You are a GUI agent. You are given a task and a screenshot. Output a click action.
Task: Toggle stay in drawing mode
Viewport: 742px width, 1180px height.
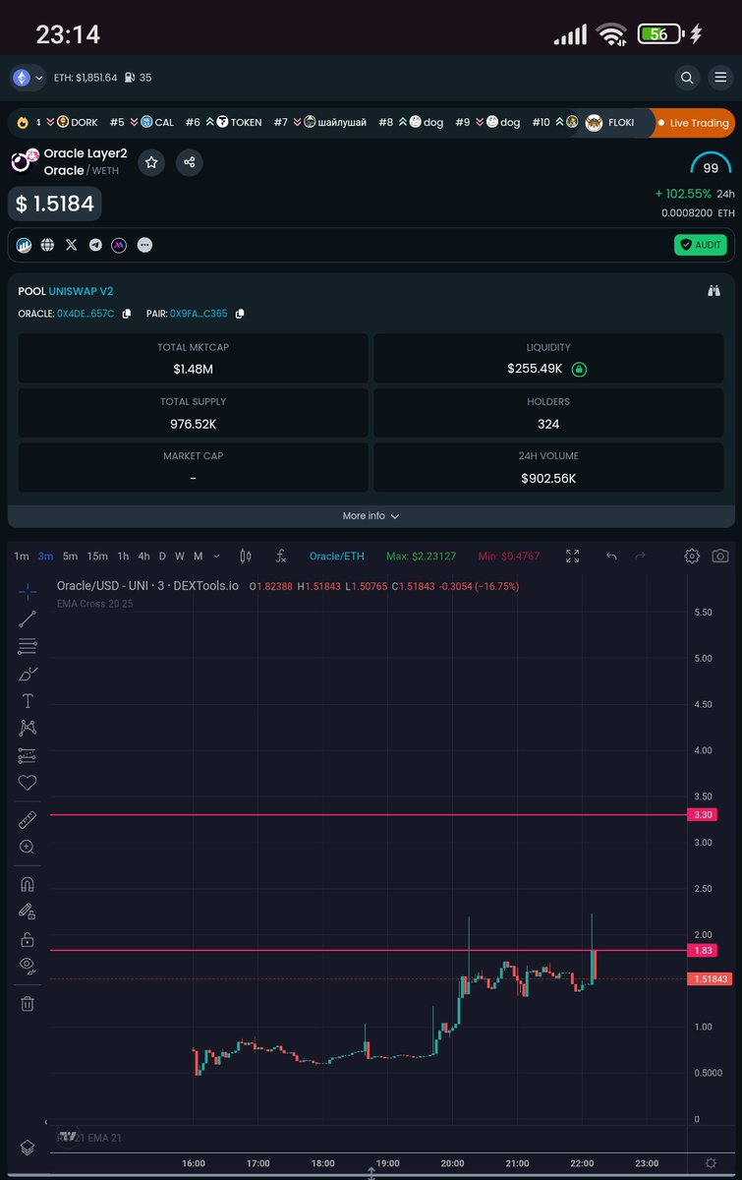pos(28,912)
